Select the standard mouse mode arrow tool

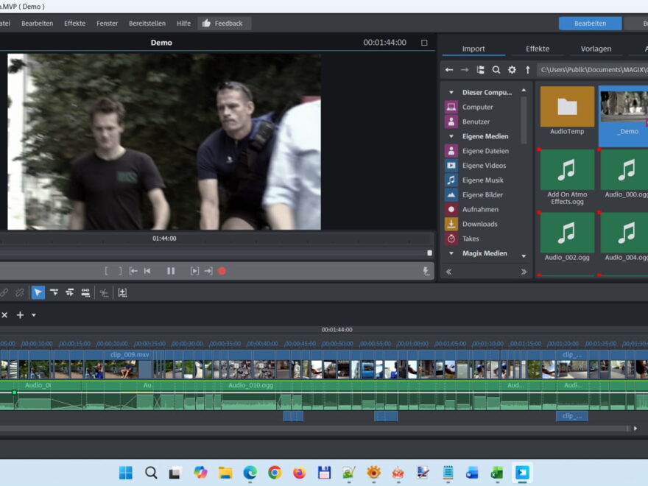[38, 292]
